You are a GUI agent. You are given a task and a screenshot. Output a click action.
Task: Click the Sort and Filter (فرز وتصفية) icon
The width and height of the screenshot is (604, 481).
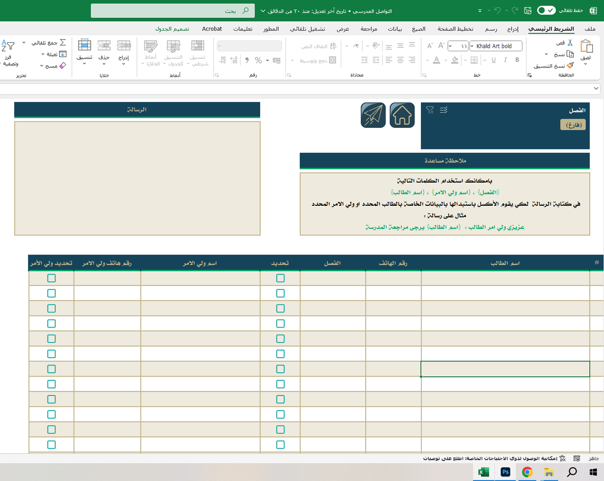point(8,46)
